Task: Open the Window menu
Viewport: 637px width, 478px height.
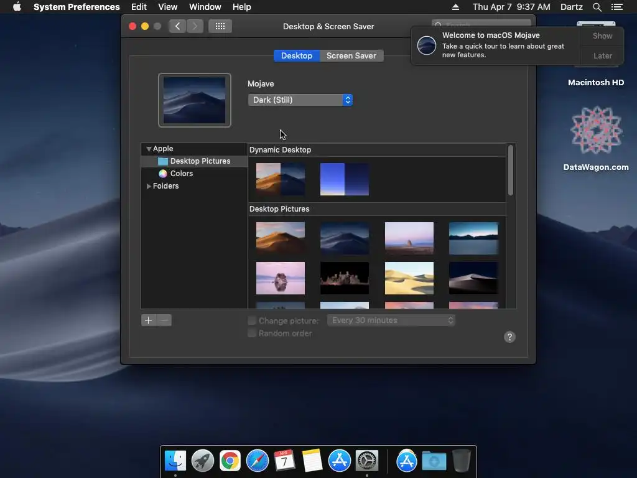Action: 205,7
